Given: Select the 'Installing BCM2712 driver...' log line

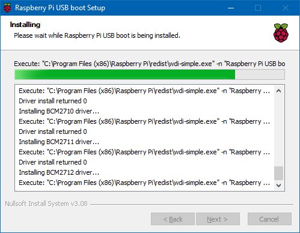Looking at the screenshot, I should click(59, 172).
